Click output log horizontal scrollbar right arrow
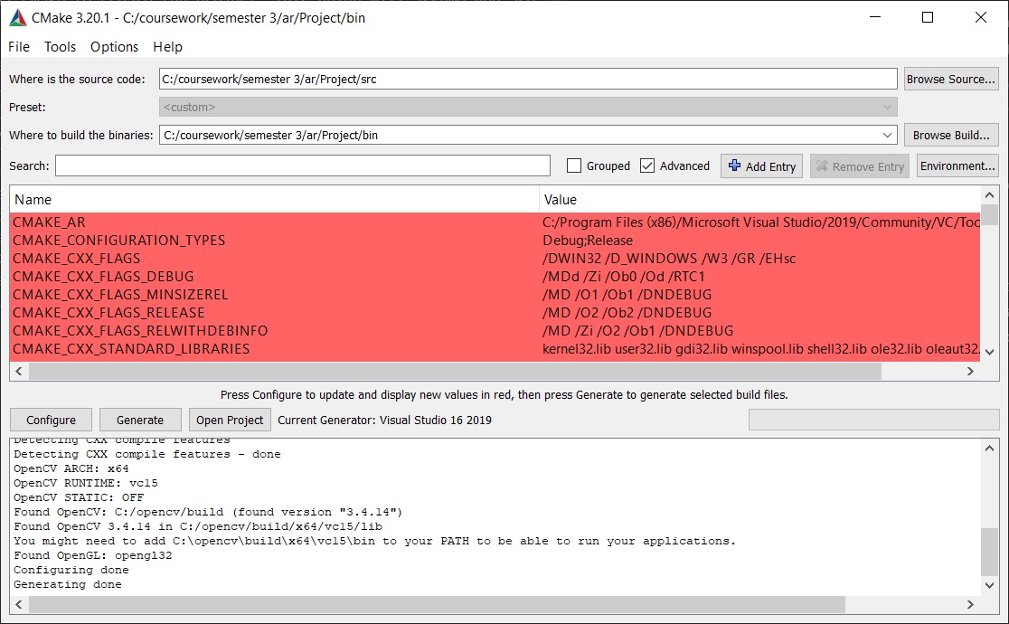This screenshot has height=624, width=1009. click(x=970, y=605)
